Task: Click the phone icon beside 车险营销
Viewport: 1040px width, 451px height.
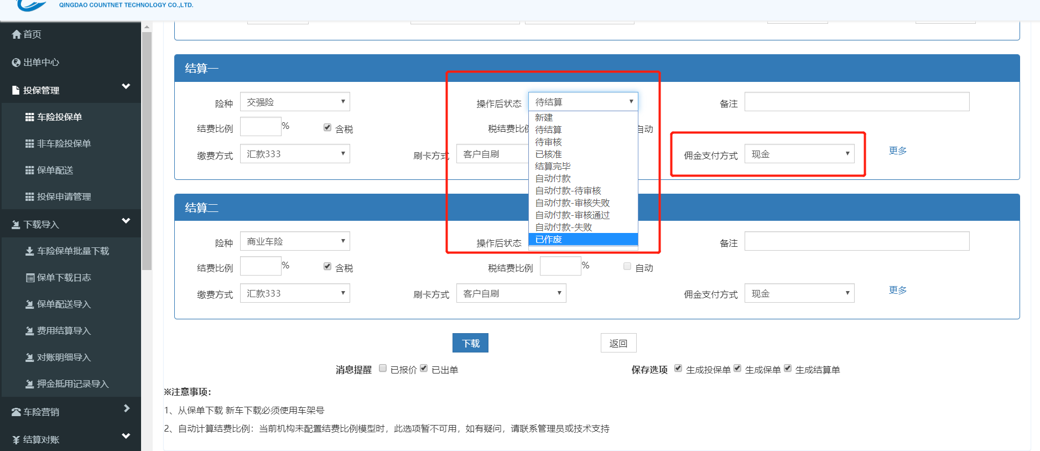Action: click(17, 412)
